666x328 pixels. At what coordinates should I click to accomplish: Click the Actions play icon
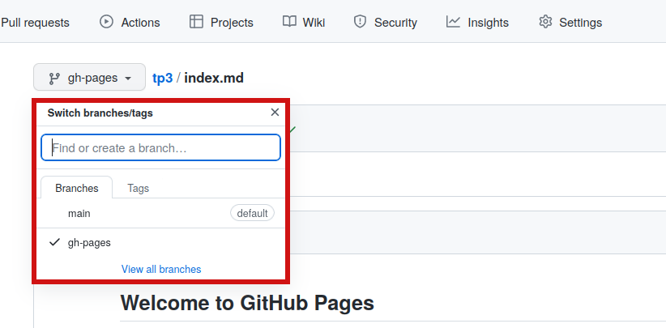point(107,22)
